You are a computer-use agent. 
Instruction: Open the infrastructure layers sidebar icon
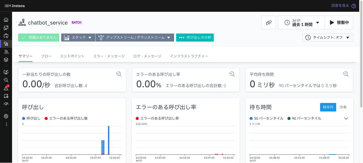(6, 60)
